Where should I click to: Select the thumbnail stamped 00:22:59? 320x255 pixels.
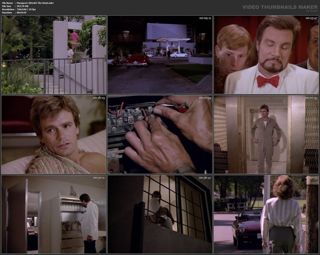pos(160,135)
